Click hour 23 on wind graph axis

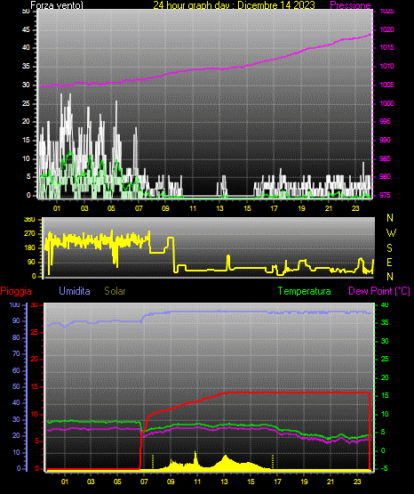click(x=355, y=208)
